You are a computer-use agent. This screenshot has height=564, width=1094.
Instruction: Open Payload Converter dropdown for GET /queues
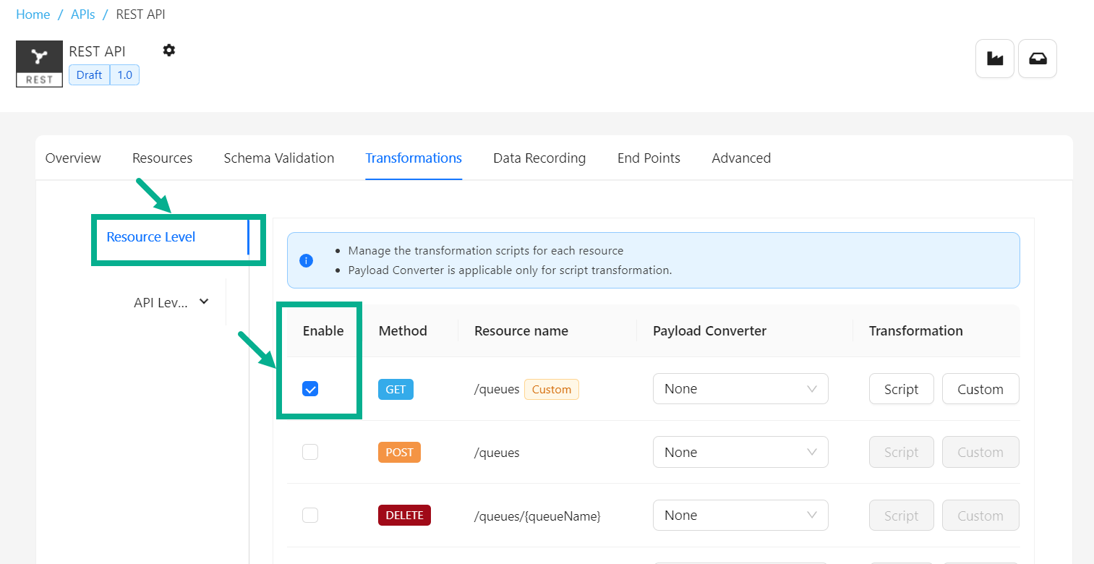(x=740, y=389)
